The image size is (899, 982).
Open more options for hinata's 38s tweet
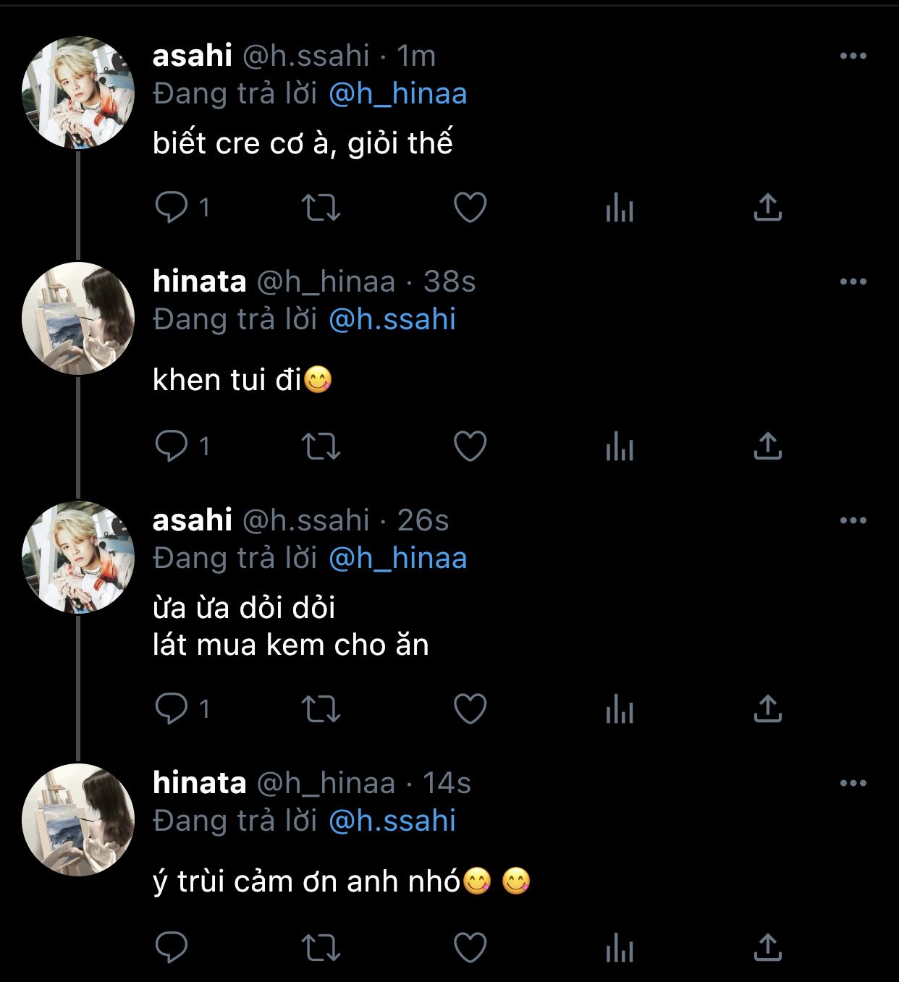click(x=853, y=282)
